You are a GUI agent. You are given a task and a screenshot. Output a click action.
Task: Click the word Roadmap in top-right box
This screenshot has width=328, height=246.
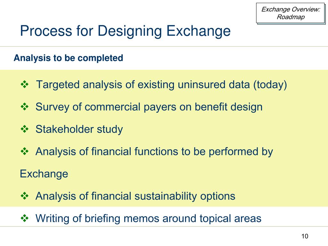pyautogui.click(x=291, y=17)
